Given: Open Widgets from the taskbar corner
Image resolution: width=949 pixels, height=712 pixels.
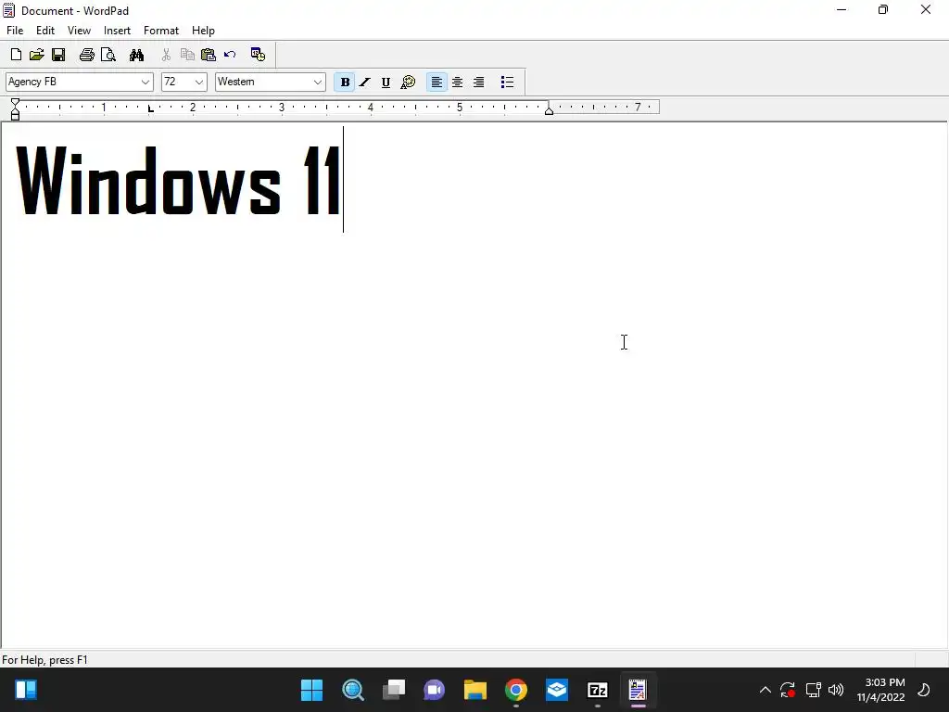Looking at the screenshot, I should tap(25, 690).
